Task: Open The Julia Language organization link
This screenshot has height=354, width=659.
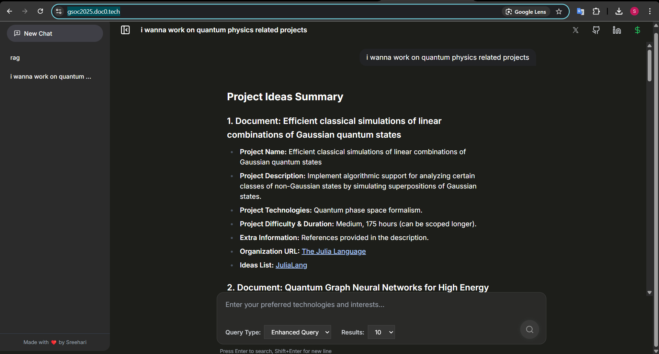Action: (334, 251)
